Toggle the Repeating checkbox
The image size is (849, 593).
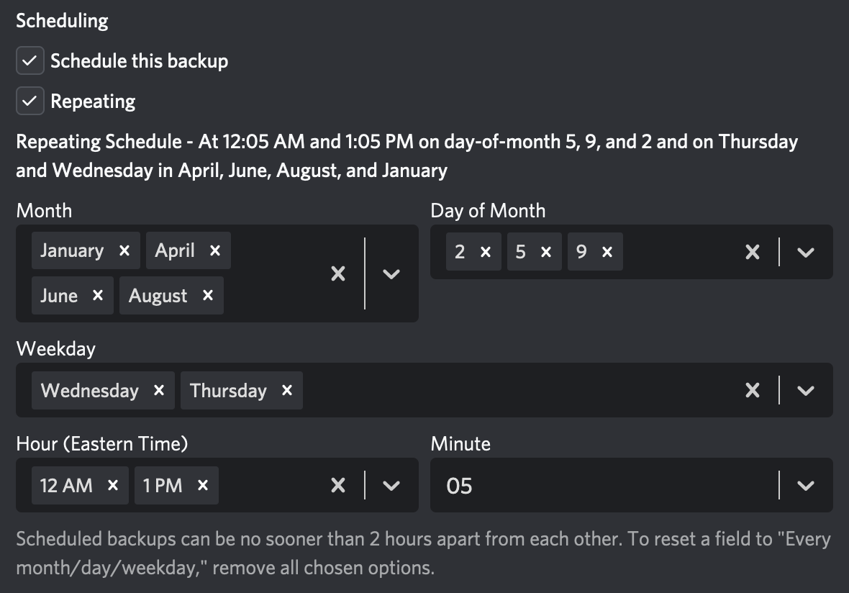(29, 101)
